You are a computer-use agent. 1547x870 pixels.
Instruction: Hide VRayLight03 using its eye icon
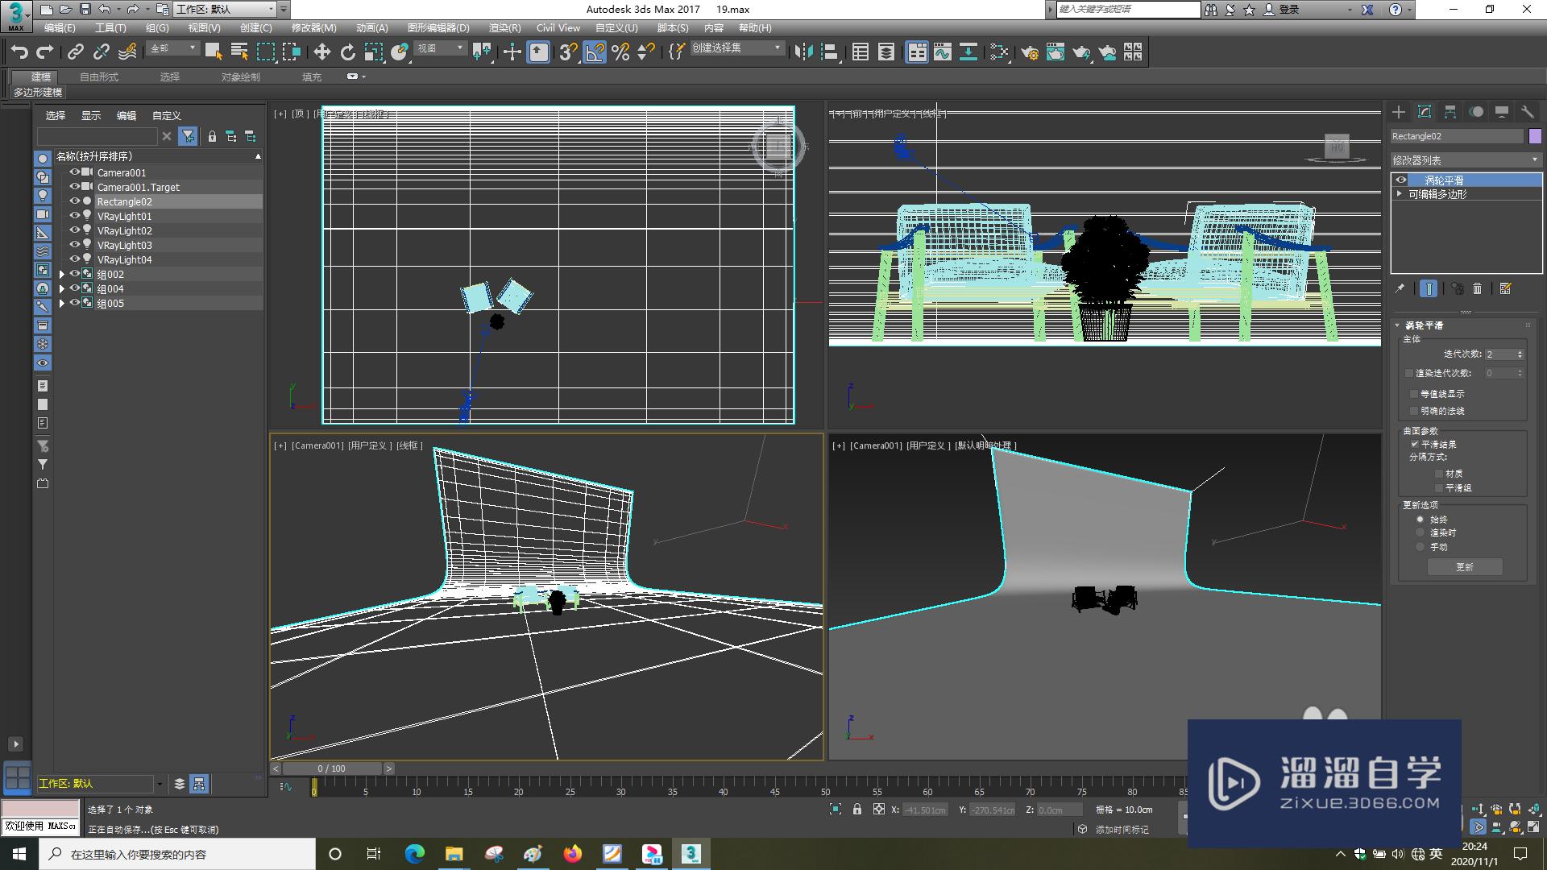[75, 245]
